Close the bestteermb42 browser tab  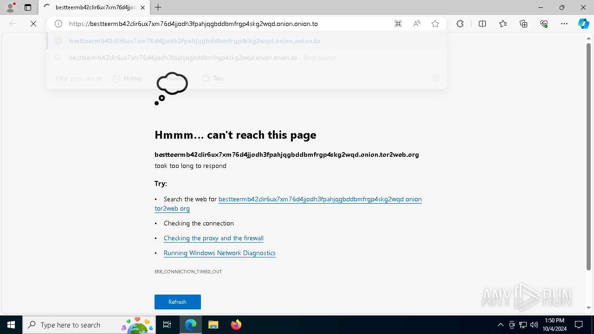(x=142, y=7)
